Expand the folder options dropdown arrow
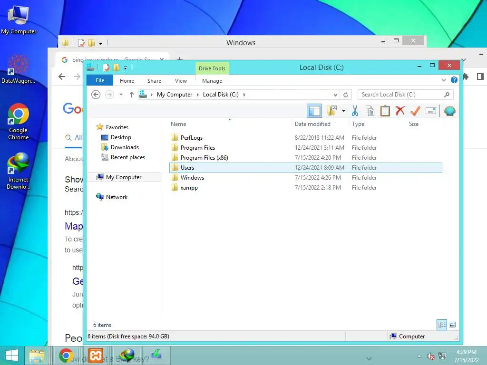 click(x=343, y=111)
